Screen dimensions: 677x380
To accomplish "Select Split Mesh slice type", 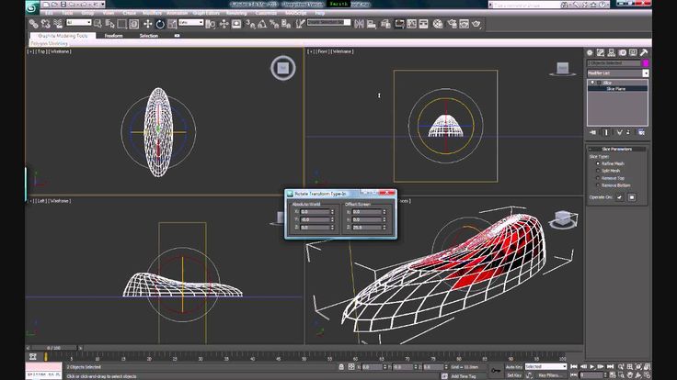I will tap(598, 171).
